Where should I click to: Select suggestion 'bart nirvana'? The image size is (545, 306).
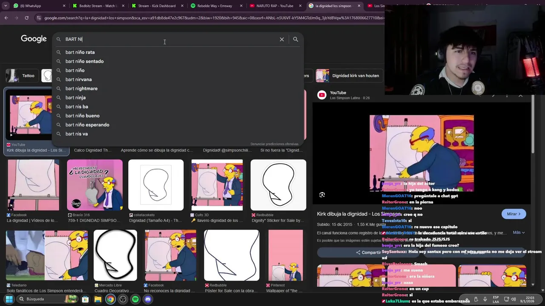pyautogui.click(x=178, y=79)
